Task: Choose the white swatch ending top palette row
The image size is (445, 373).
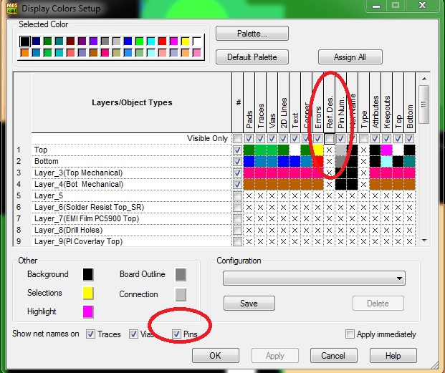Action: [x=196, y=42]
